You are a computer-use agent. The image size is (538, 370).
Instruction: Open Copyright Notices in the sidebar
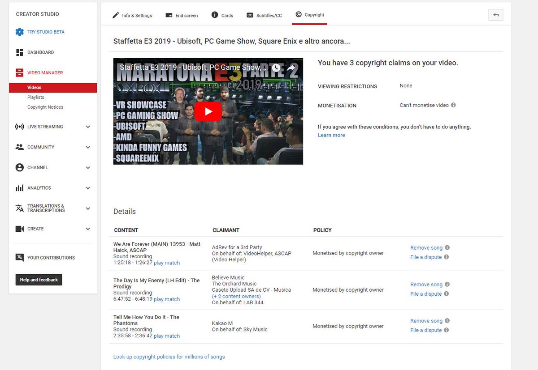[45, 107]
